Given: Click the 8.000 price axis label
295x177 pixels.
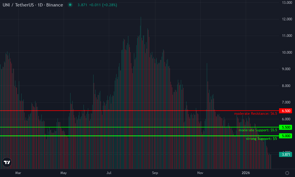Looking at the screenshot, I should (x=286, y=86).
